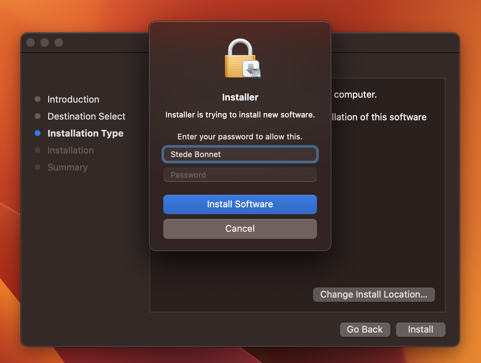Select the Destination Select step
This screenshot has width=481, height=363.
(86, 116)
